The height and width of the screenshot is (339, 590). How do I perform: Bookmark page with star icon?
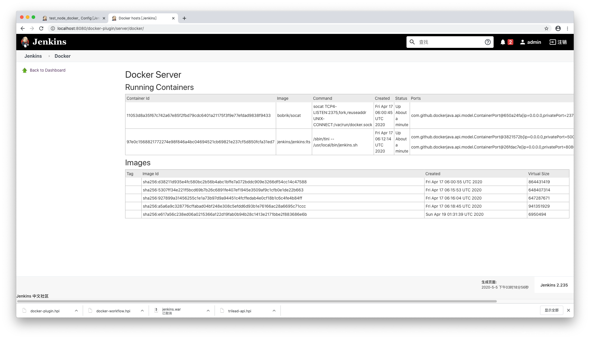[x=546, y=28]
